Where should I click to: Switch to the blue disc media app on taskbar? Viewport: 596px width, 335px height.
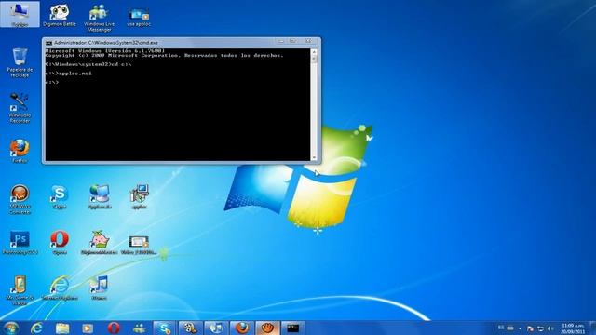click(216, 328)
